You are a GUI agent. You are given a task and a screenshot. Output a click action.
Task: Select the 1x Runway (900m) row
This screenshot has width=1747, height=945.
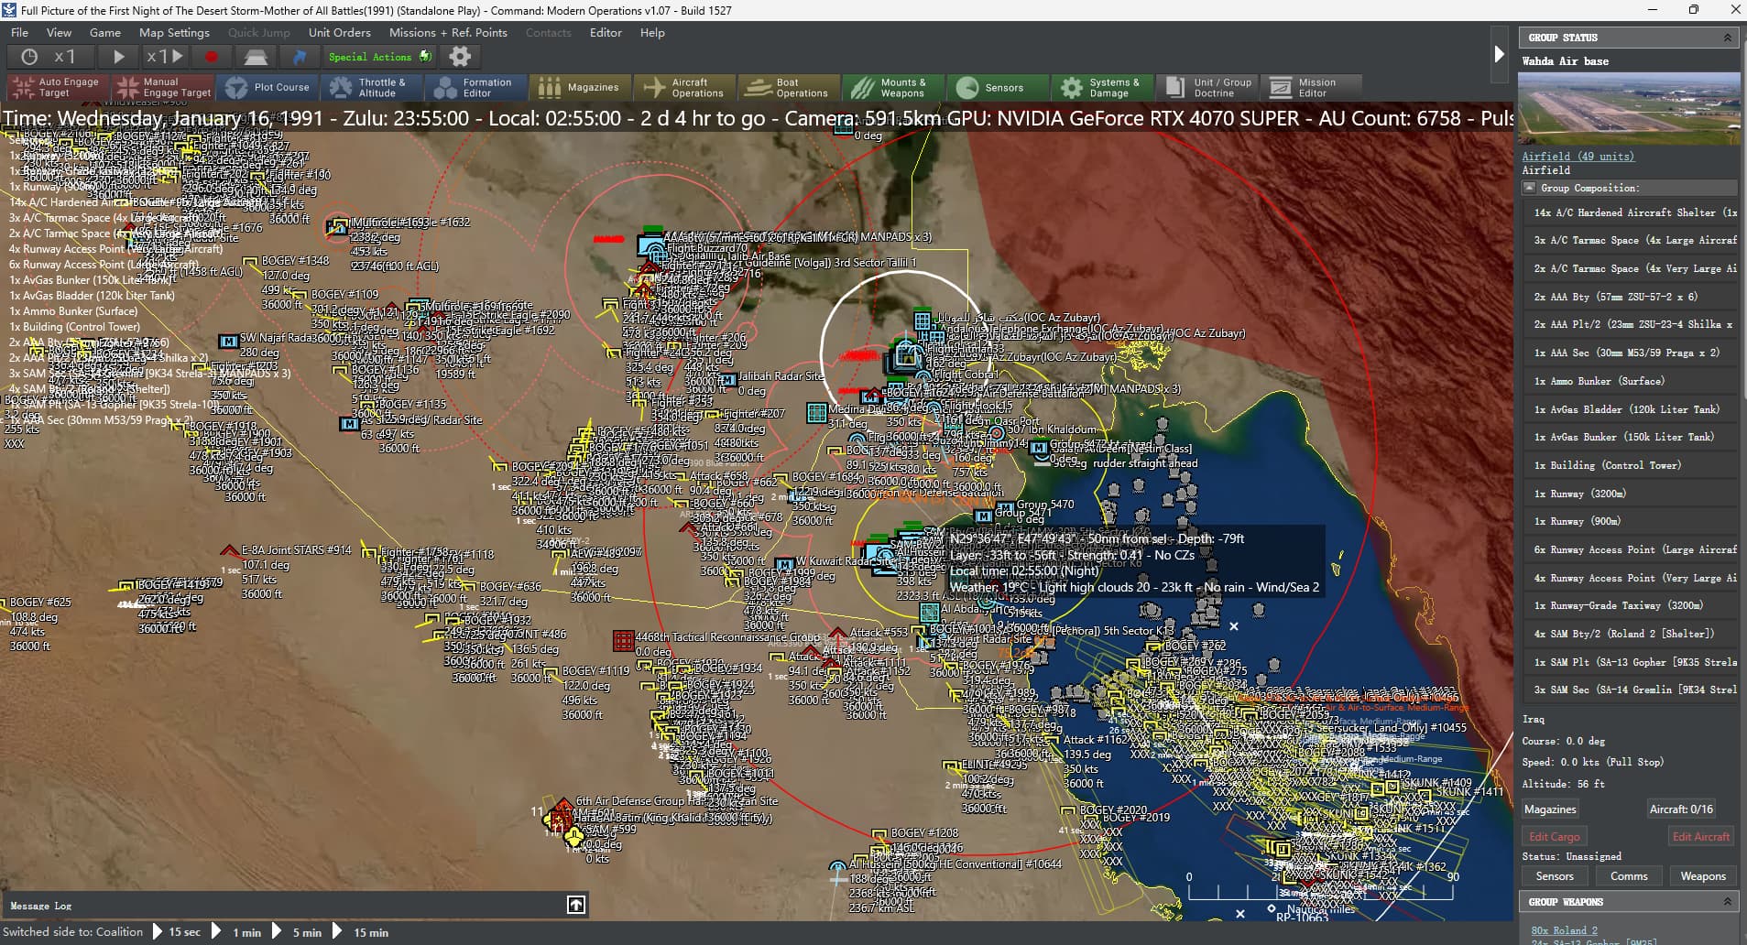pyautogui.click(x=1631, y=521)
